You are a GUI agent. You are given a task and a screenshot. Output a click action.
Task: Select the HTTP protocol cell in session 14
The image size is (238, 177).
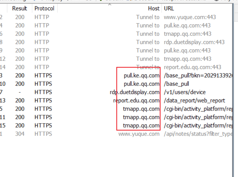42,67
